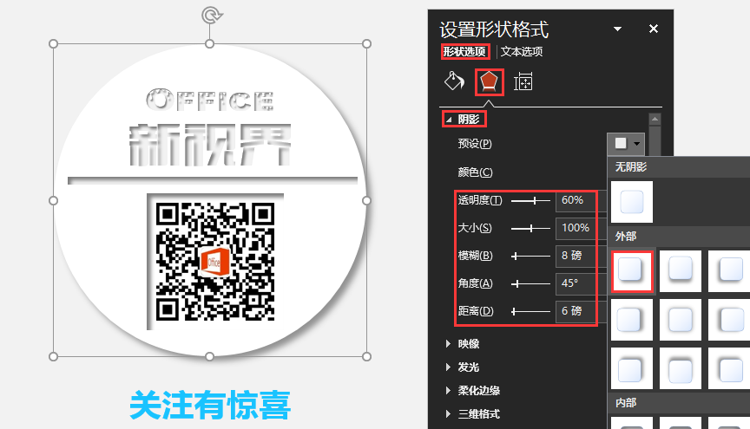Select first outer shadow preset in row two
Viewport: 750px width, 429px height.
click(x=632, y=320)
